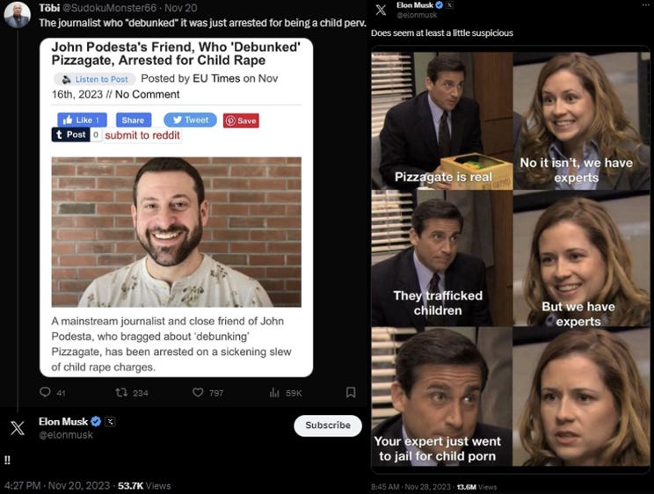The height and width of the screenshot is (494, 654).
Task: Click the zero count box next to Tumblr Post
Action: [96, 134]
